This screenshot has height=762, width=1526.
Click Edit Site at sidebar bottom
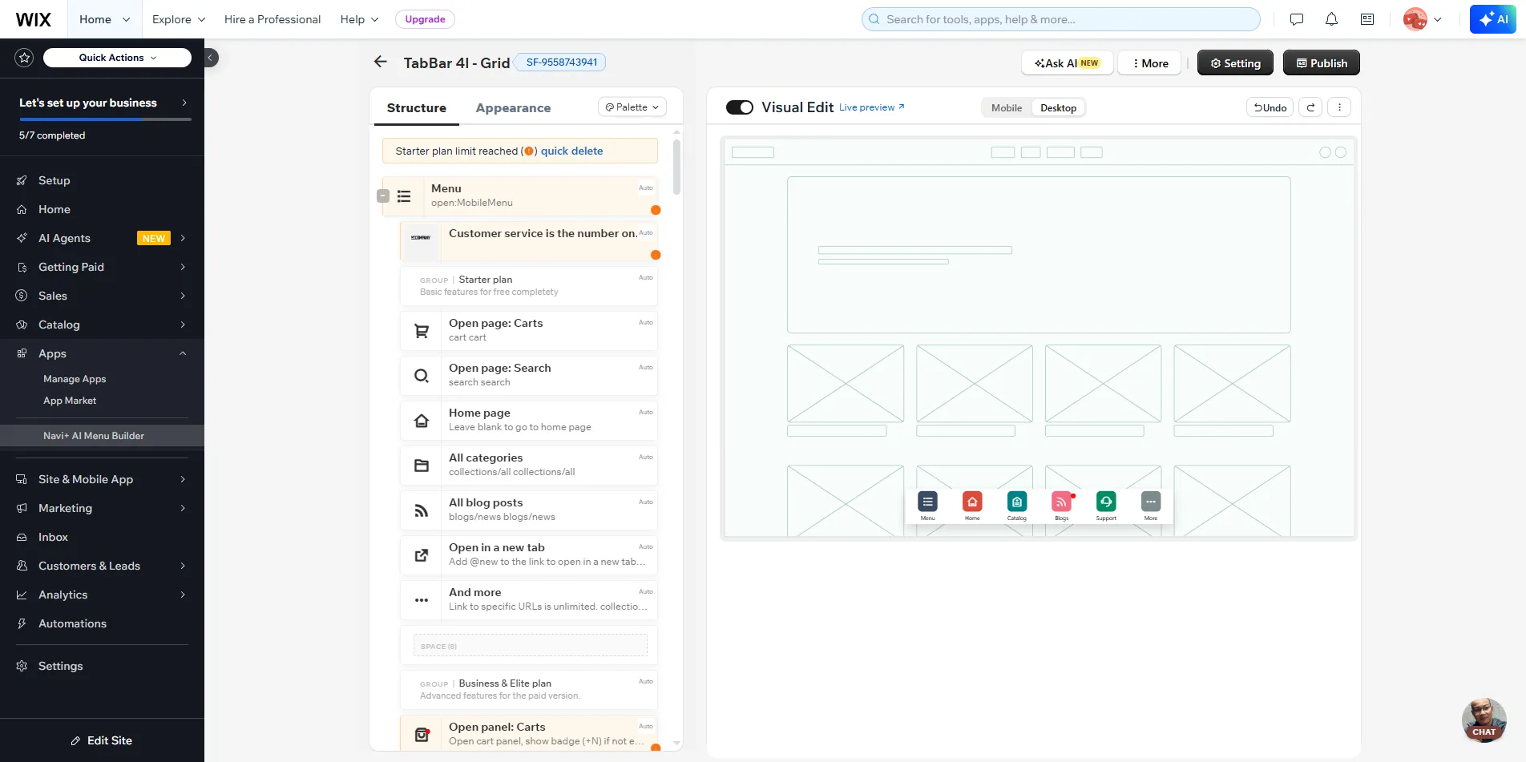tap(102, 740)
